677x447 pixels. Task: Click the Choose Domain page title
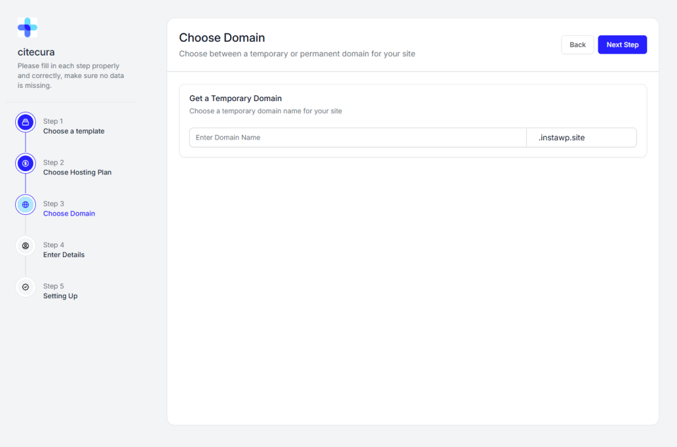pyautogui.click(x=222, y=38)
